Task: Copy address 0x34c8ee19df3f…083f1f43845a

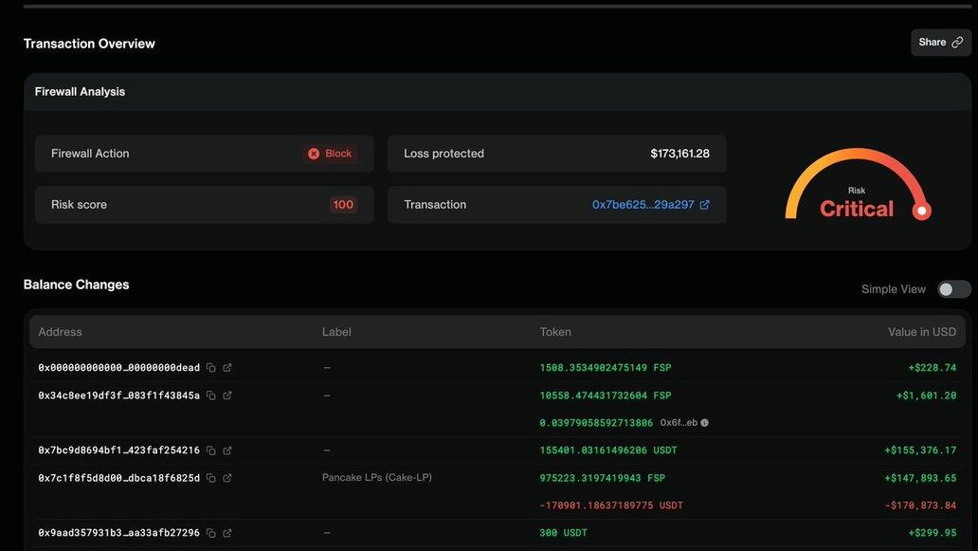Action: click(x=211, y=395)
